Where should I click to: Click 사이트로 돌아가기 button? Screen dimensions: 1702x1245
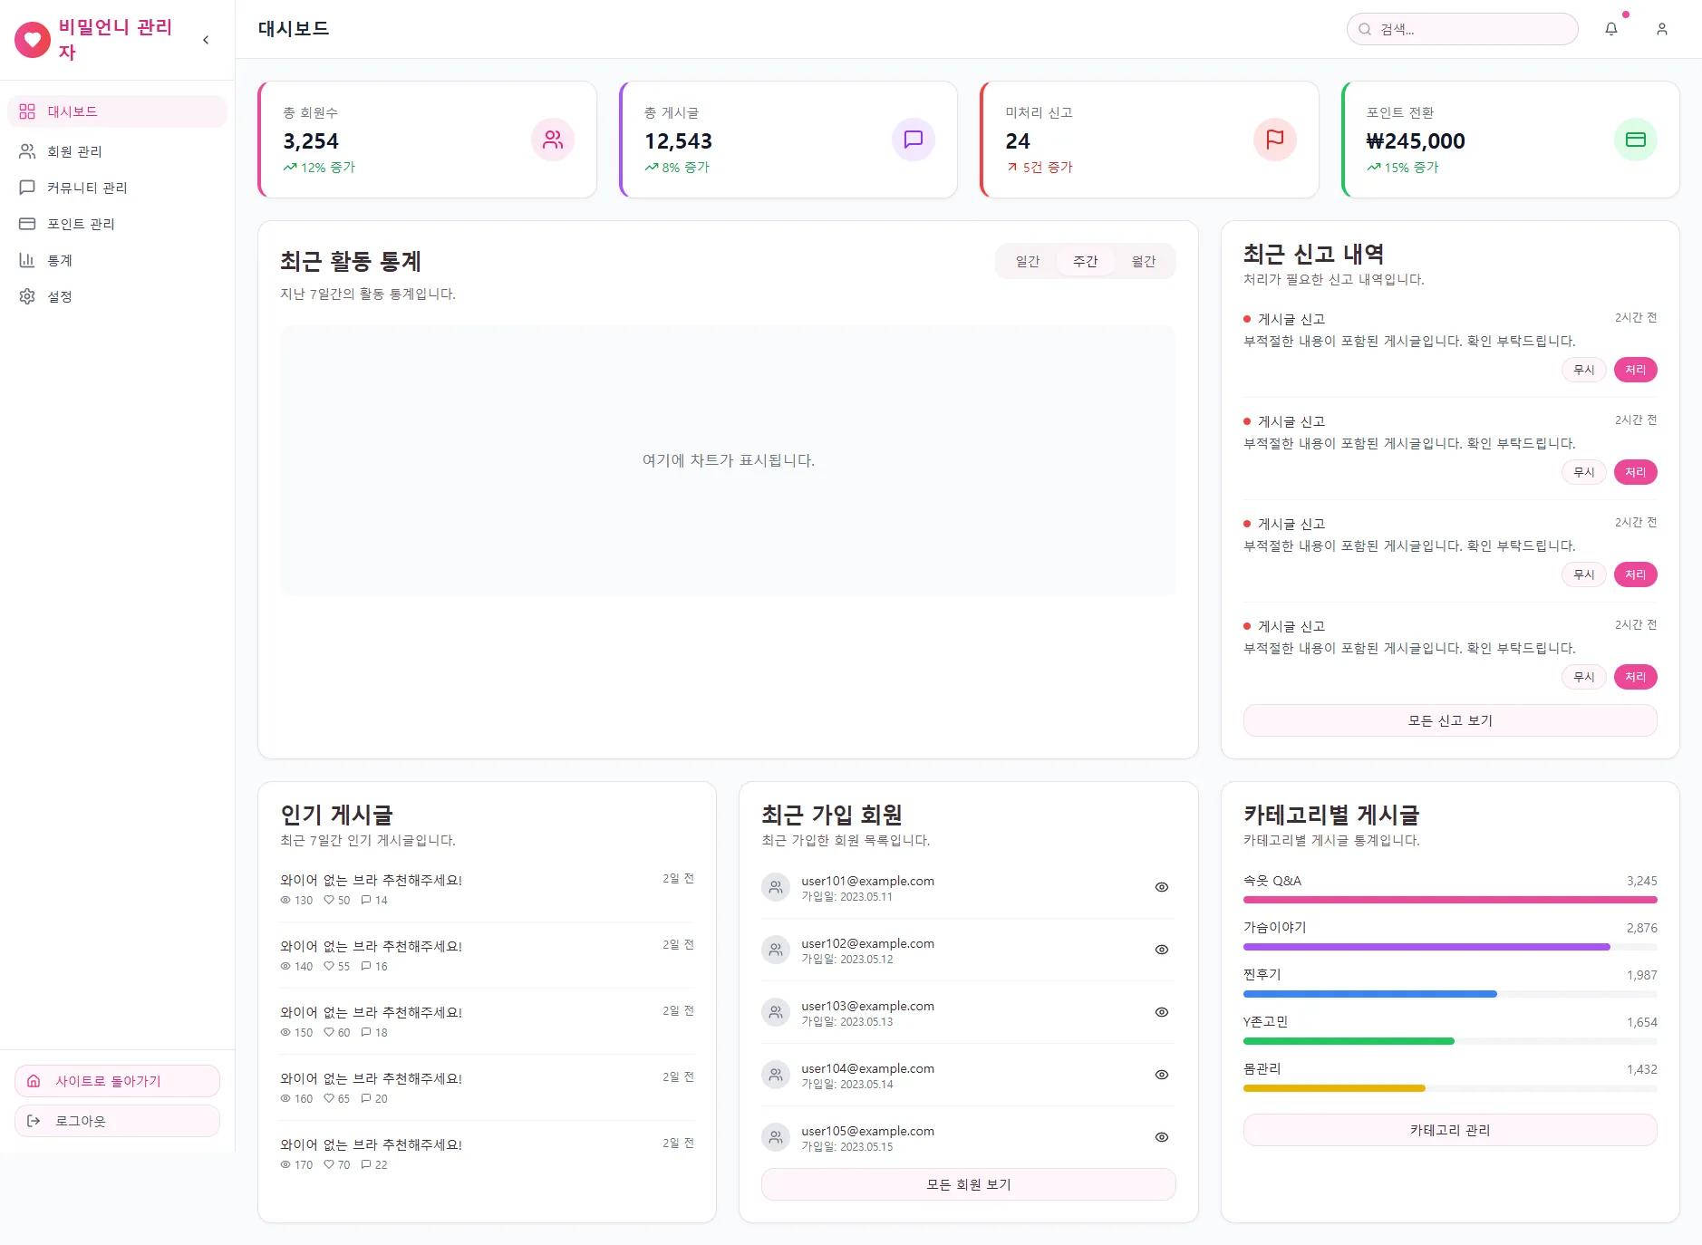pos(117,1081)
